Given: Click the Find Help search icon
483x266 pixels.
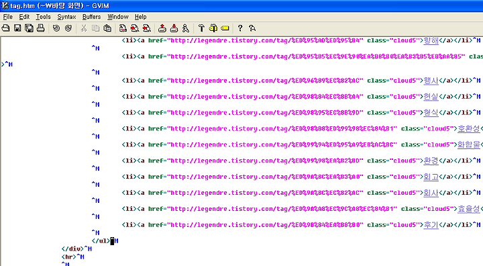Looking at the screenshot, I should [x=252, y=28].
